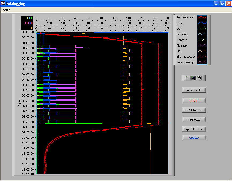Click the Temperature legend label
This screenshot has width=232, height=181.
click(x=185, y=17)
